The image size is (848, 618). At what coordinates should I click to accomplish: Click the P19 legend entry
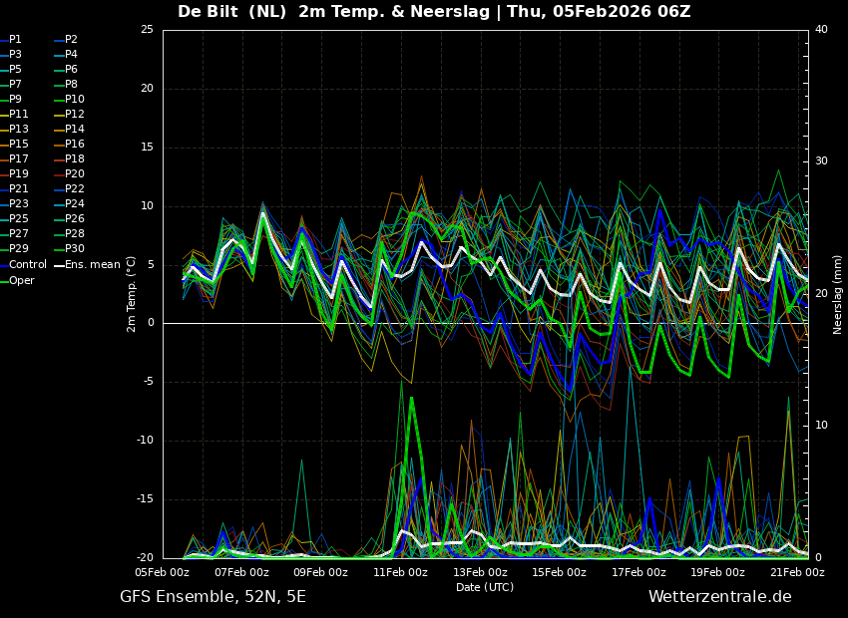19,174
